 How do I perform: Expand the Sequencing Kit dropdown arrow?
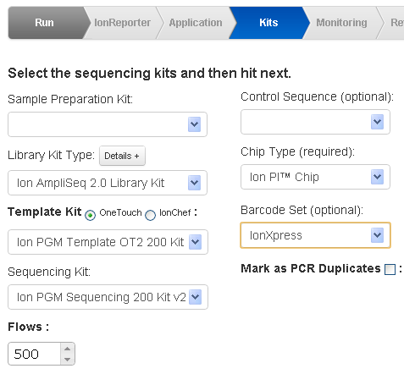(195, 297)
